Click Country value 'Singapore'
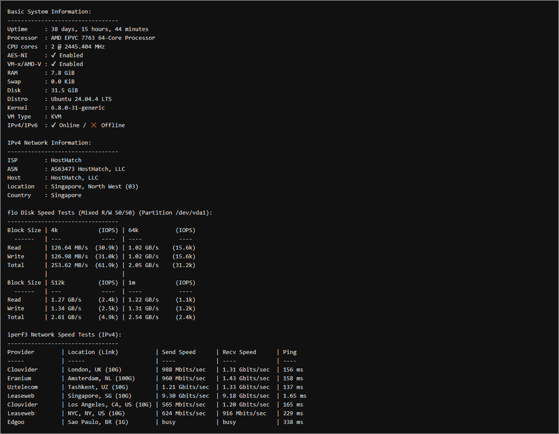This screenshot has height=434, width=559. click(66, 195)
